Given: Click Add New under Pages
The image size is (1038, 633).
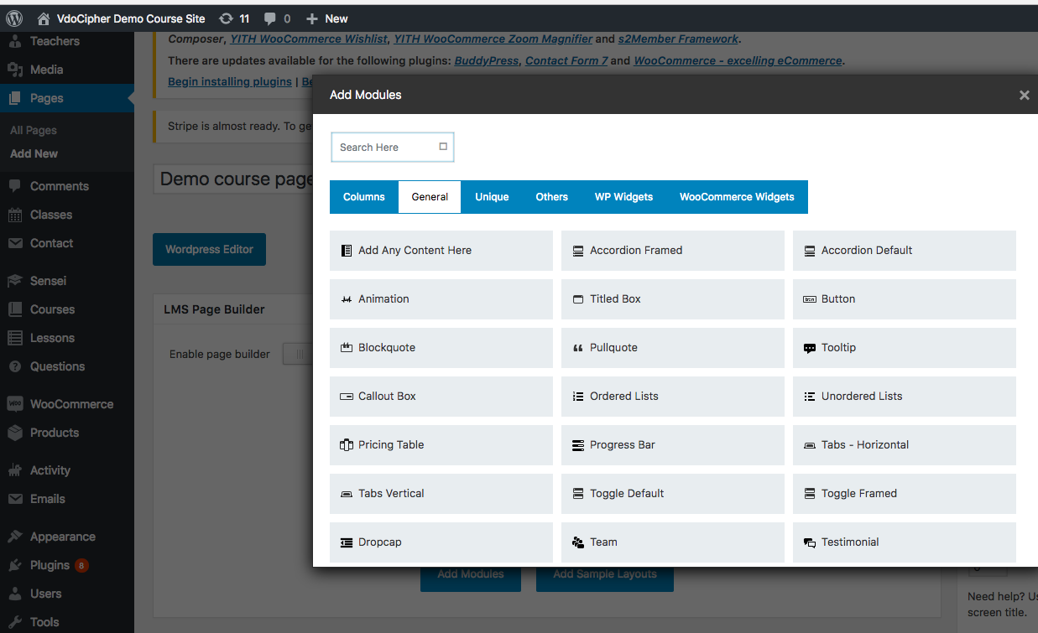Looking at the screenshot, I should pos(34,153).
